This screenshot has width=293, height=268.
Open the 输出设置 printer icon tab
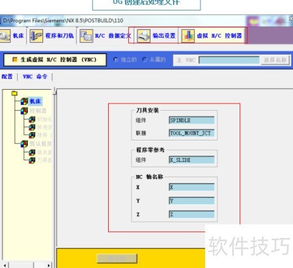coord(143,36)
